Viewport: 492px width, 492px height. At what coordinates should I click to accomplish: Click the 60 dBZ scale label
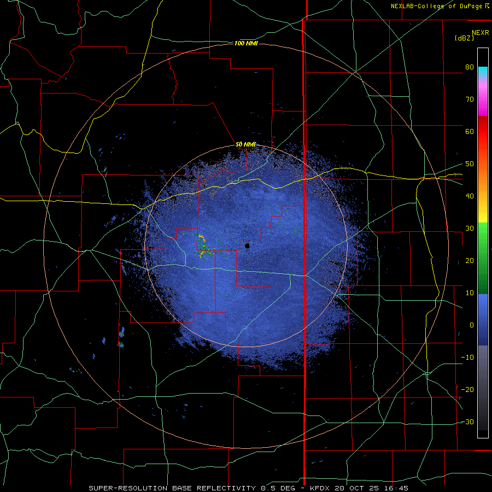(470, 131)
